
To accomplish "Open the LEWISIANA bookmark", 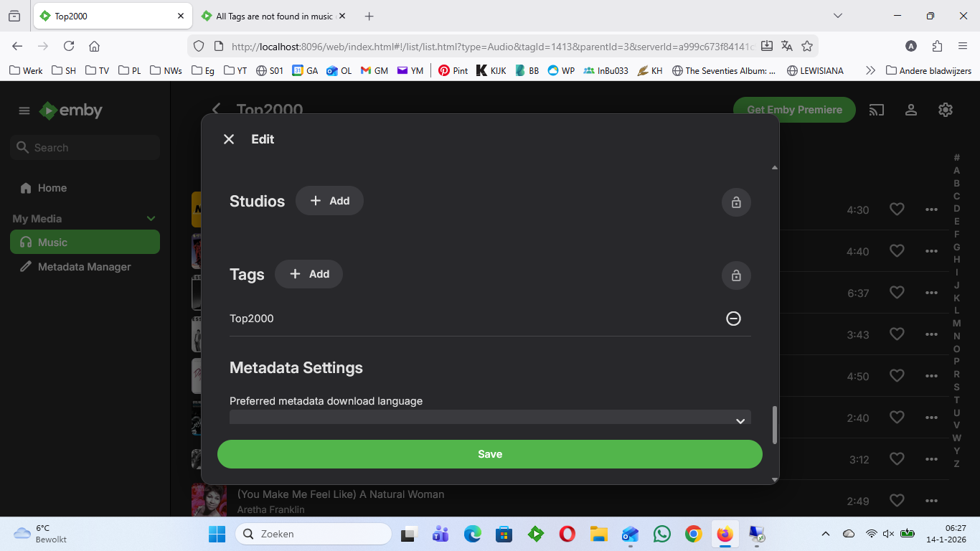I will 815,70.
